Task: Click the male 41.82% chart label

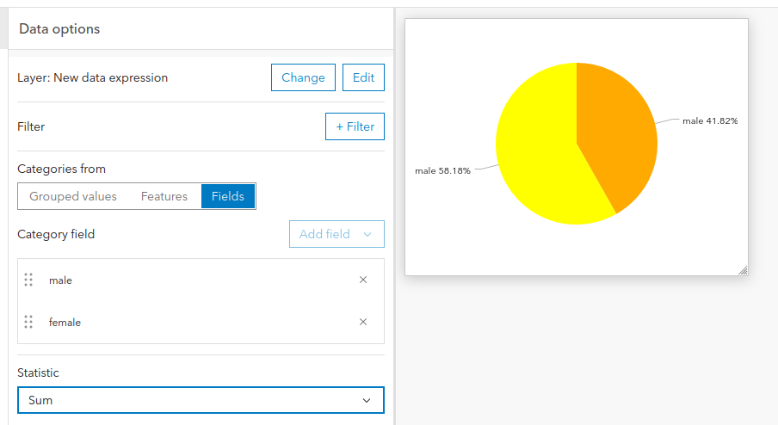Action: [x=710, y=120]
